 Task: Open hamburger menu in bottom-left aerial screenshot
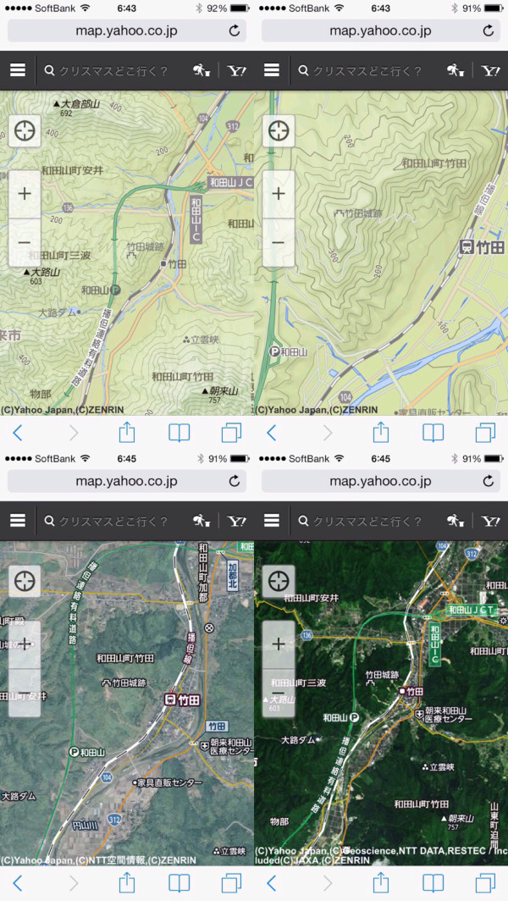pos(18,521)
